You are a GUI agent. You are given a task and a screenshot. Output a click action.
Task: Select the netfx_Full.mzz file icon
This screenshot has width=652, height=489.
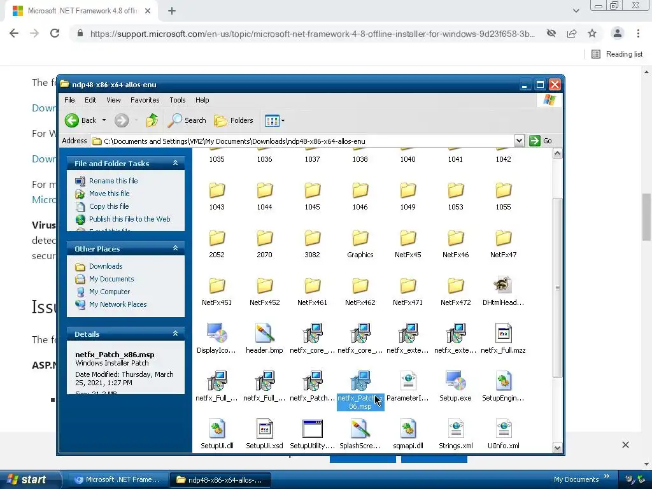[503, 333]
